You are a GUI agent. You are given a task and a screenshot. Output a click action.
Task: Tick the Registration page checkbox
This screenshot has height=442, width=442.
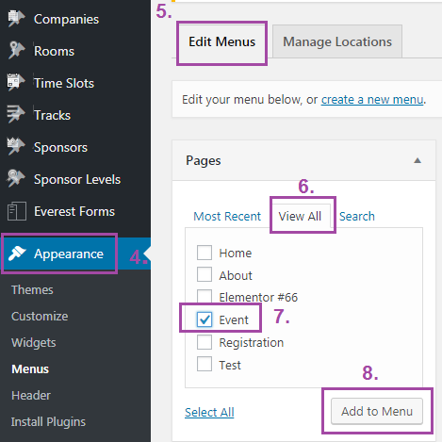tap(205, 342)
